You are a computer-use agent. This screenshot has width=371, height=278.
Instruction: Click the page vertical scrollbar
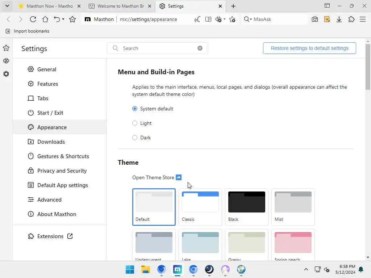tap(368, 67)
